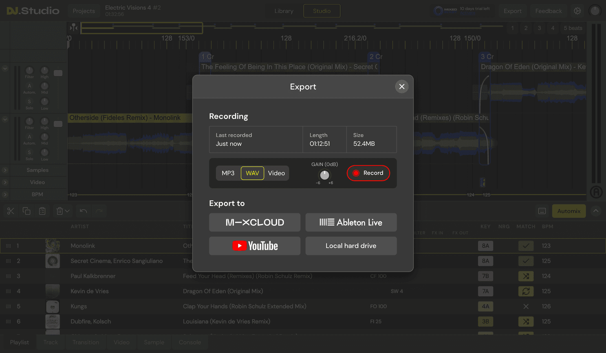
Task: Click the undo arrow icon
Action: [x=83, y=211]
